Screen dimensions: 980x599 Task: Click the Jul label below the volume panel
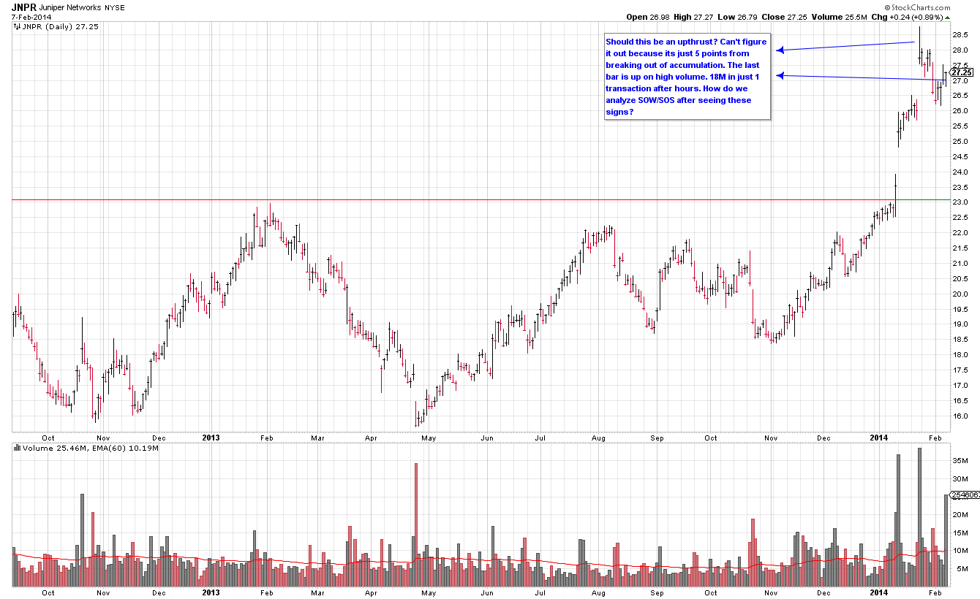pyautogui.click(x=540, y=593)
